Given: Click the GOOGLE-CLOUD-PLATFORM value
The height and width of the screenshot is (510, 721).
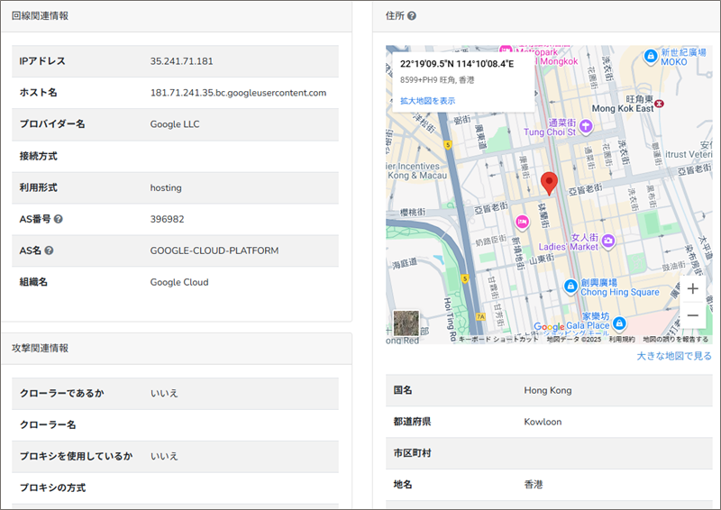Looking at the screenshot, I should tap(214, 250).
